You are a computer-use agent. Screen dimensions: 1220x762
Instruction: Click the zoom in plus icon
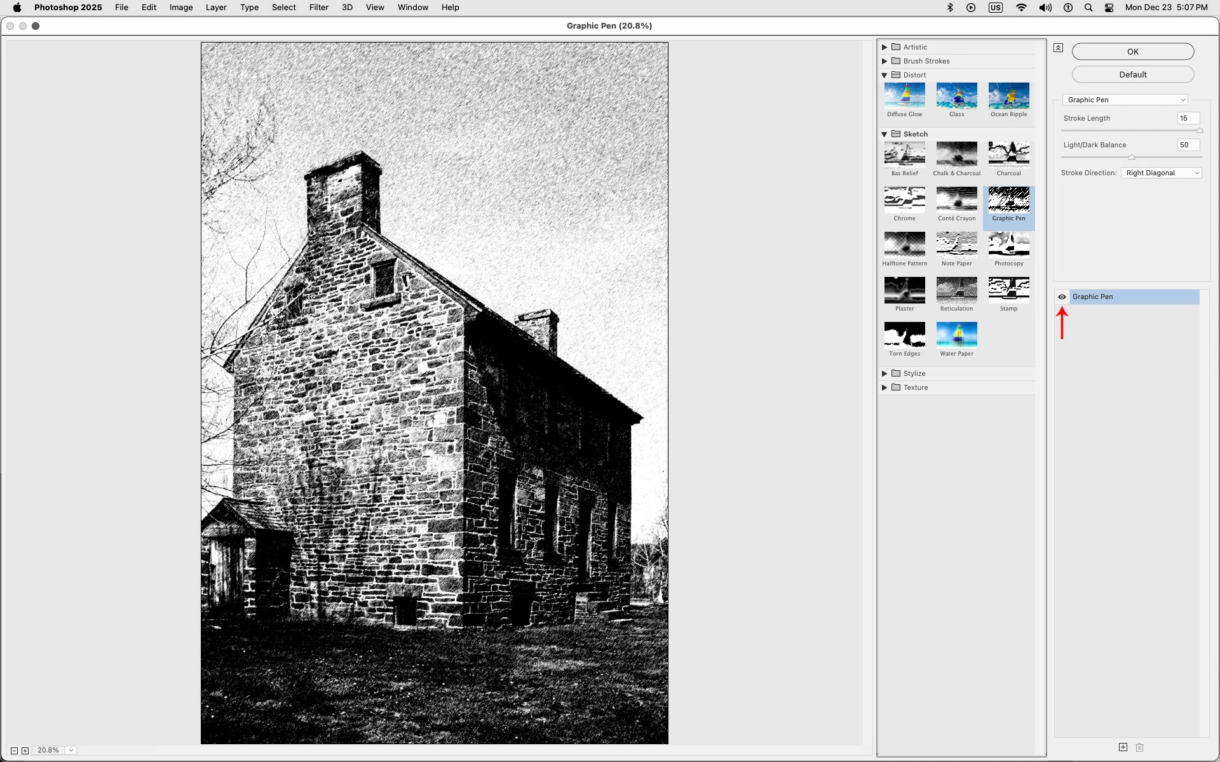[25, 751]
